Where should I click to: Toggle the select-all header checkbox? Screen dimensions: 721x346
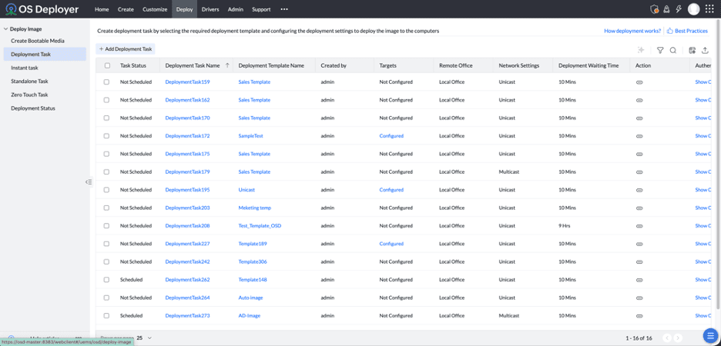107,65
